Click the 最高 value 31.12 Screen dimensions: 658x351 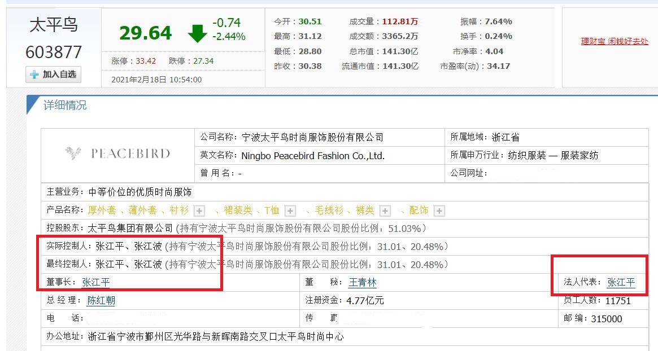(x=310, y=36)
